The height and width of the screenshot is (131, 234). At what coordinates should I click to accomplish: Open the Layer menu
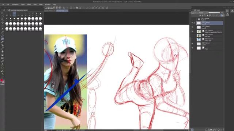pyautogui.click(x=23, y=4)
